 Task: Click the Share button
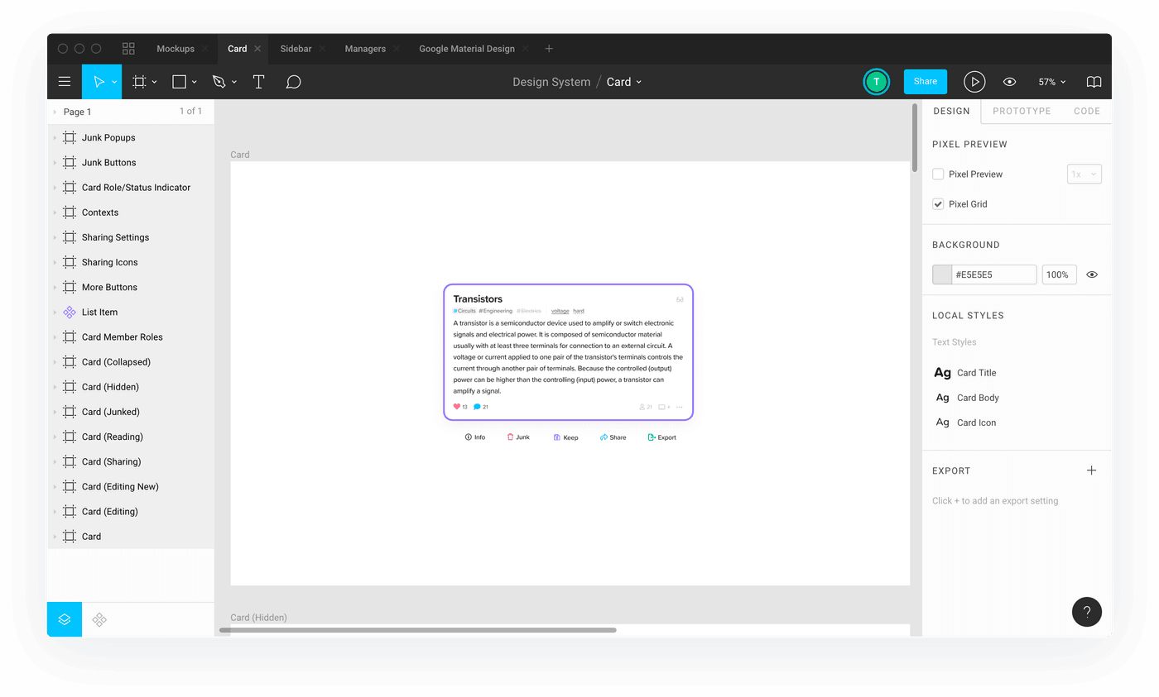tap(925, 81)
